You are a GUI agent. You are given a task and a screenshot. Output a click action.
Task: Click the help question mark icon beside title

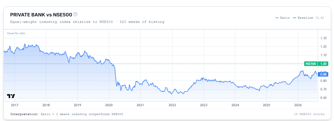click(75, 14)
